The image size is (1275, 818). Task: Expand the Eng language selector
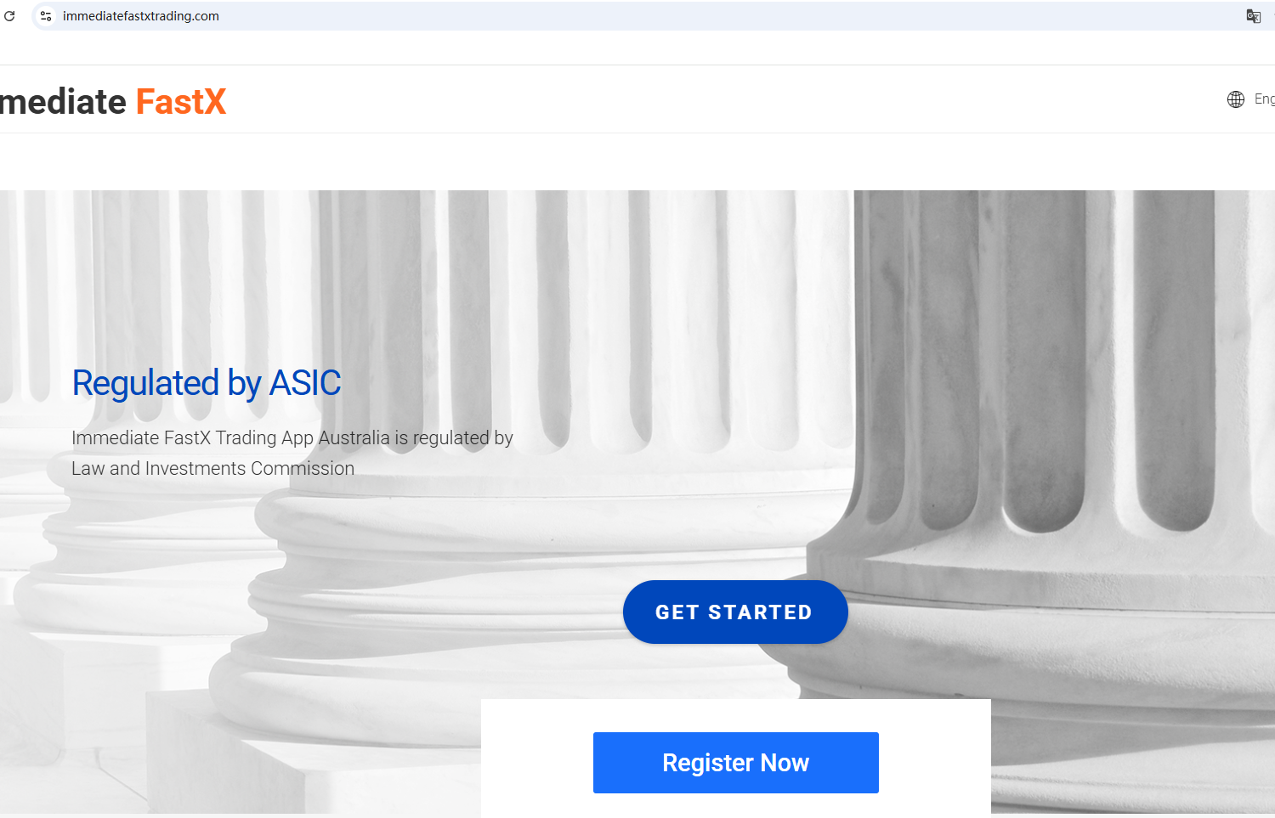(x=1264, y=99)
